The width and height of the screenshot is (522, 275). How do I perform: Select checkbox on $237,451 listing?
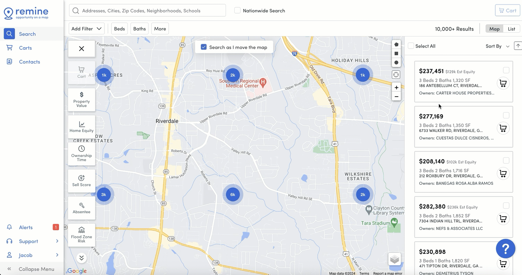click(506, 70)
